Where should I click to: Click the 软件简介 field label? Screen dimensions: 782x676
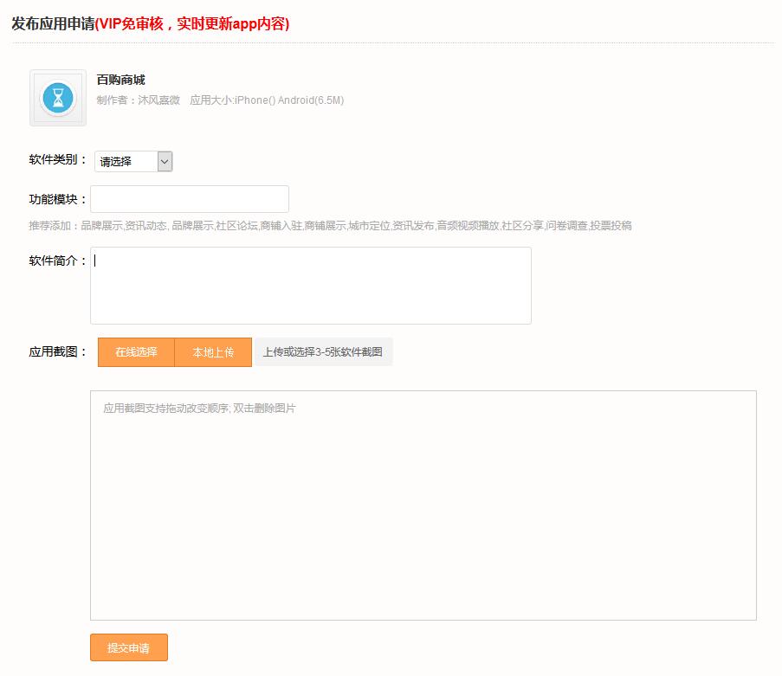coord(58,261)
